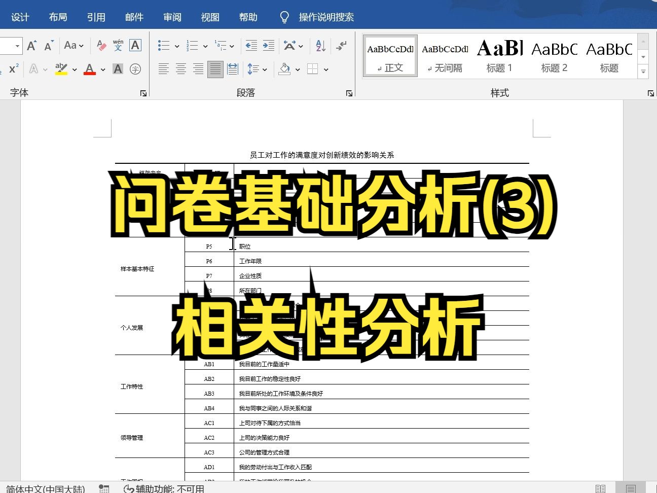Apply a numbered list
Viewport: 657px width, 493px height.
tap(192, 46)
